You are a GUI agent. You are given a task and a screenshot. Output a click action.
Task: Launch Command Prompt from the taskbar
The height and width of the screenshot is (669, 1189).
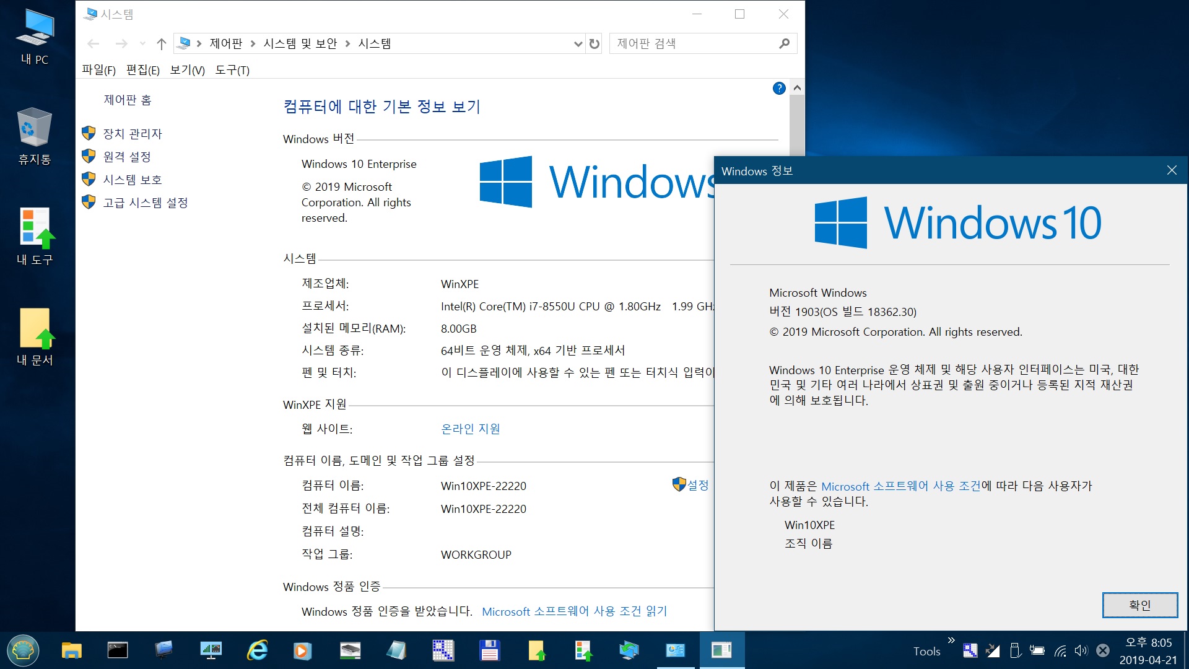tap(118, 650)
